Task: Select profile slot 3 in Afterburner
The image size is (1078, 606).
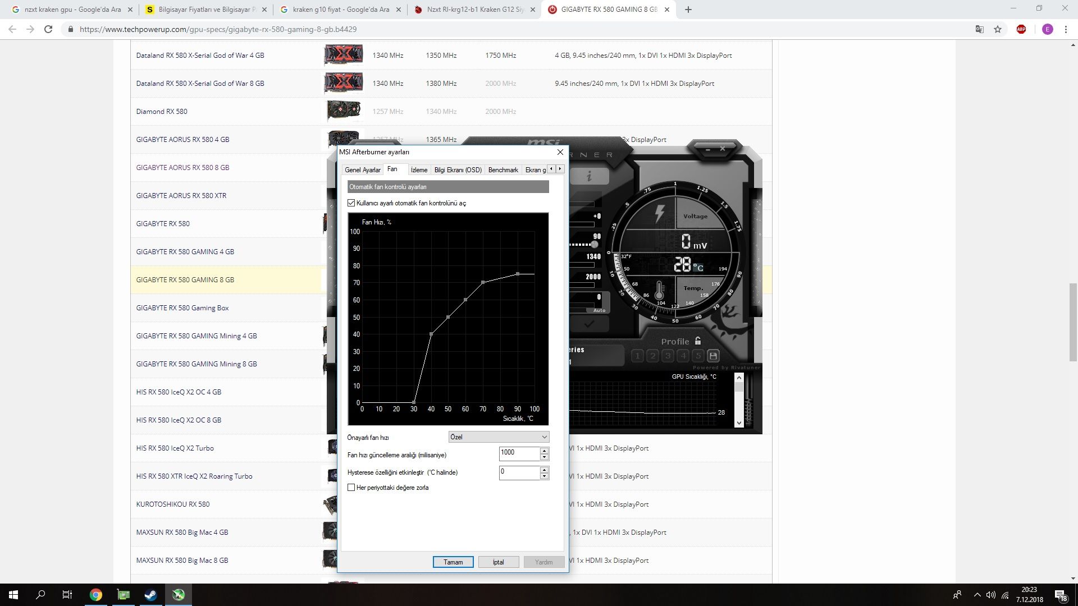Action: pos(668,356)
